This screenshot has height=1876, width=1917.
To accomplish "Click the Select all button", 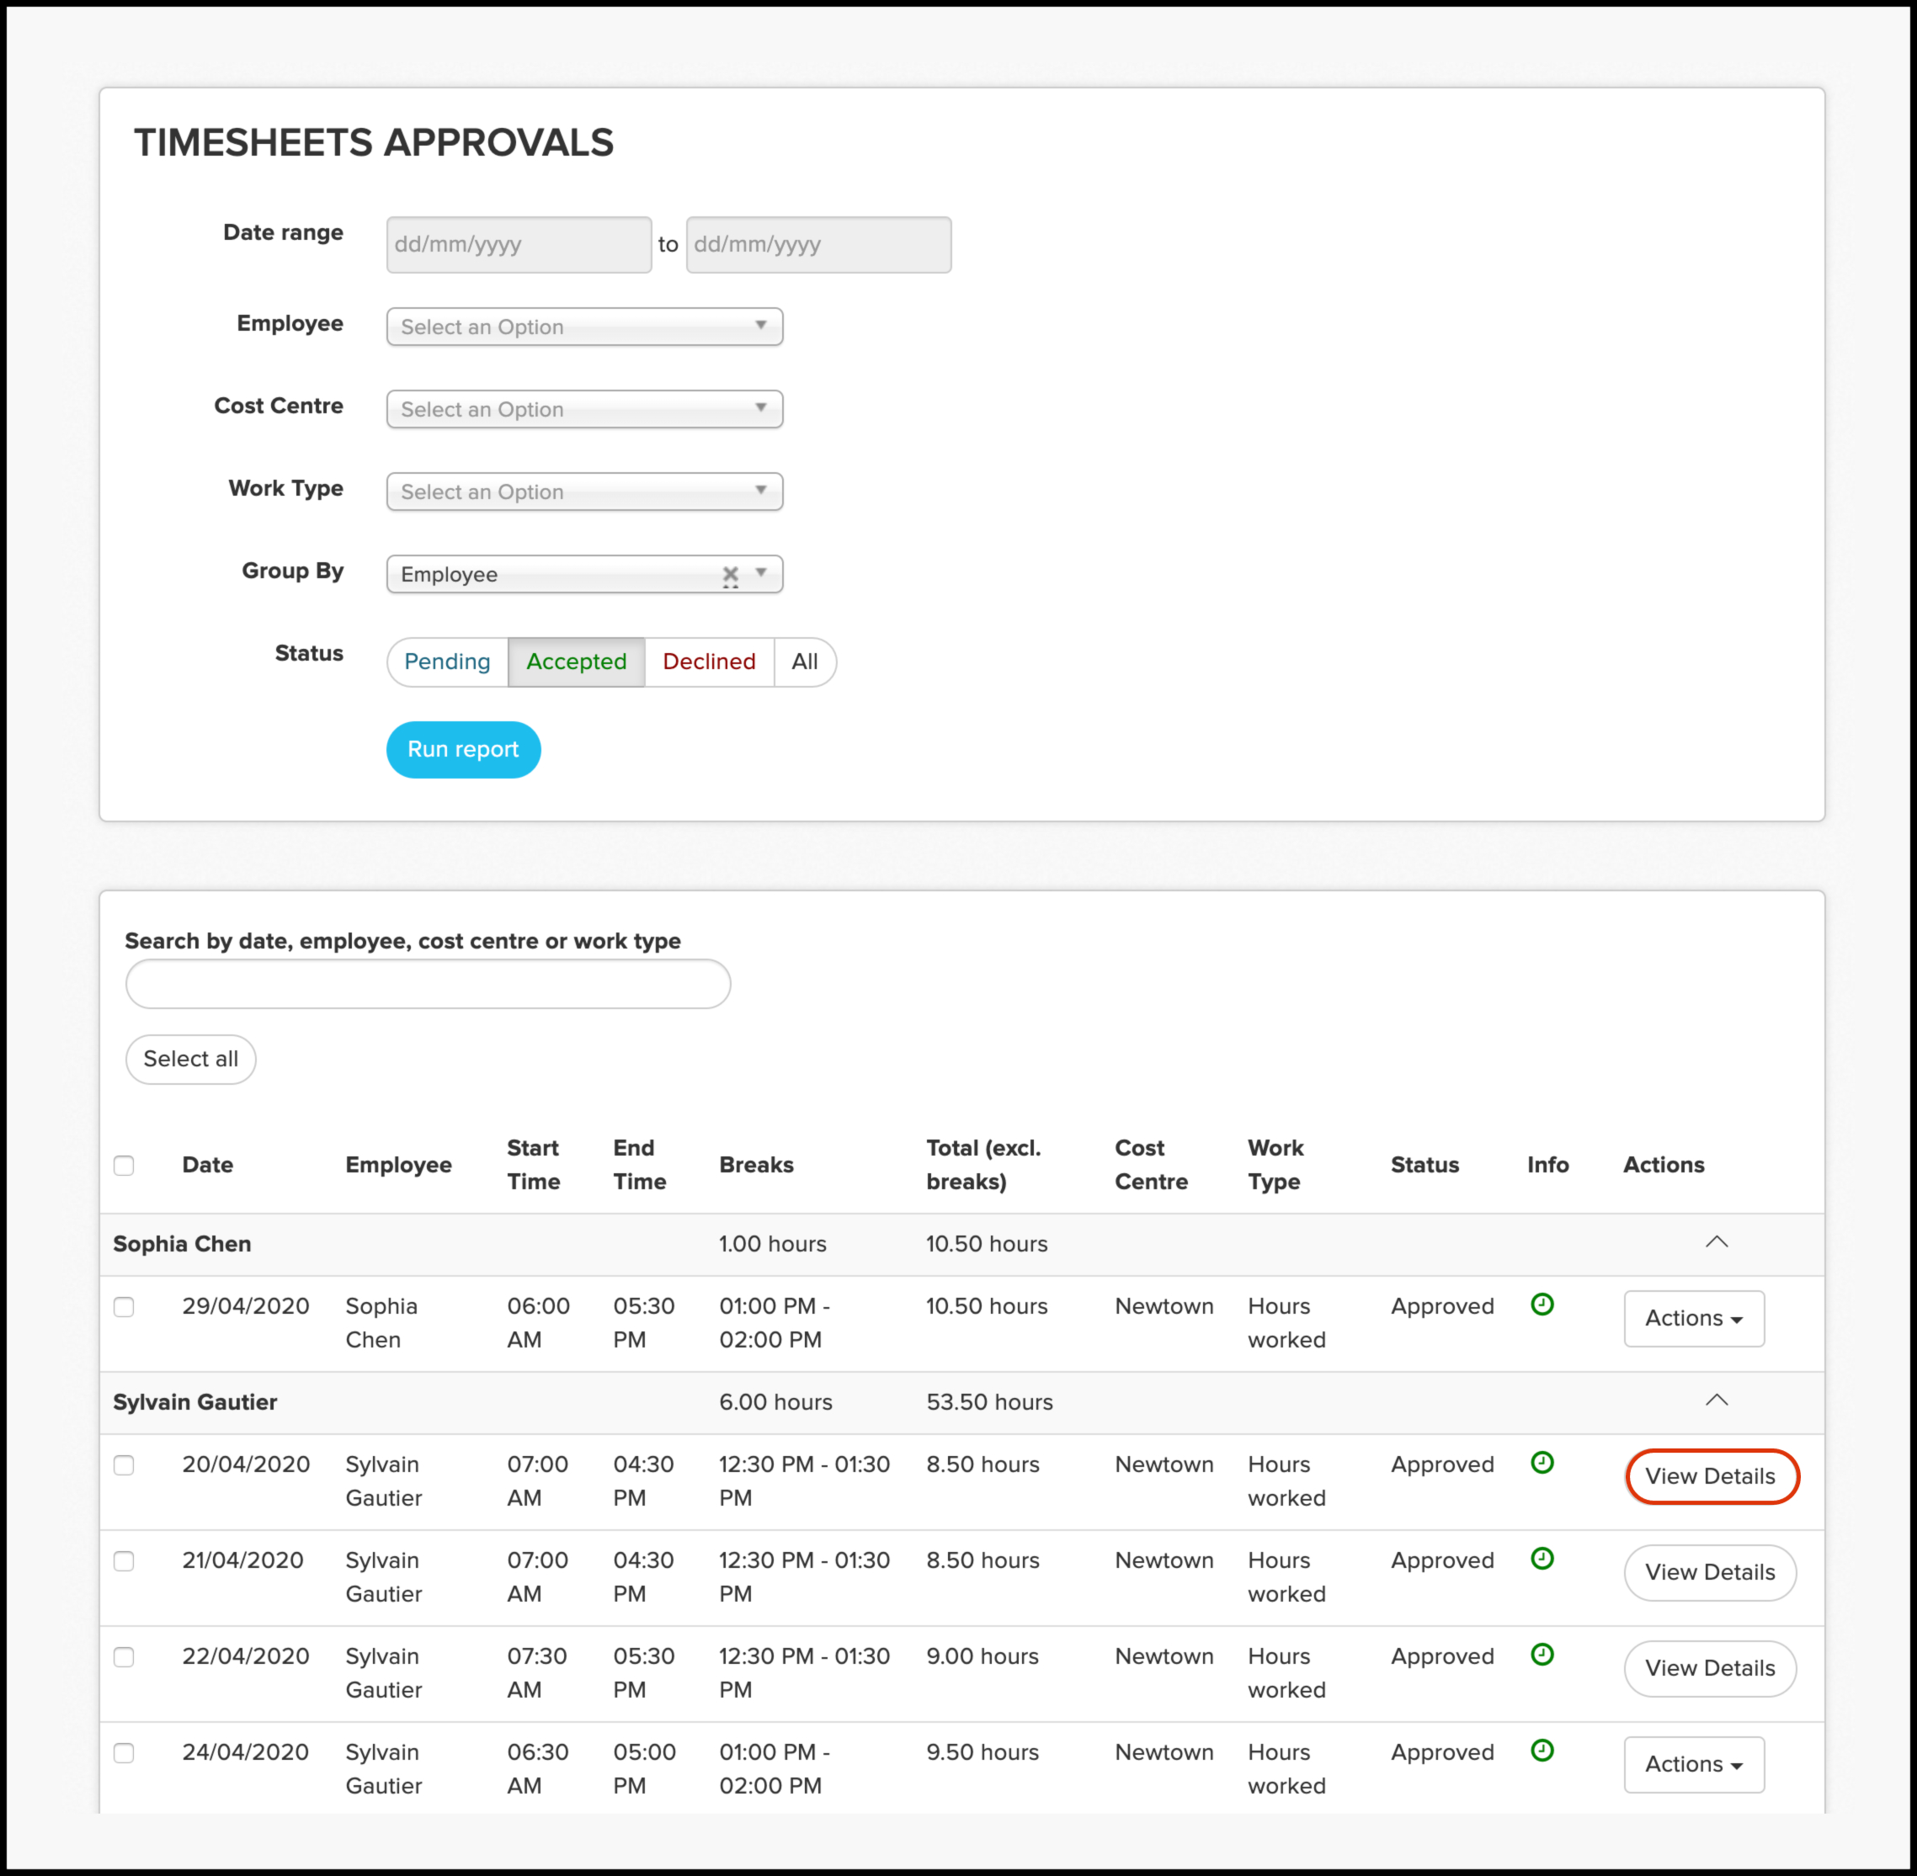I will pyautogui.click(x=190, y=1058).
